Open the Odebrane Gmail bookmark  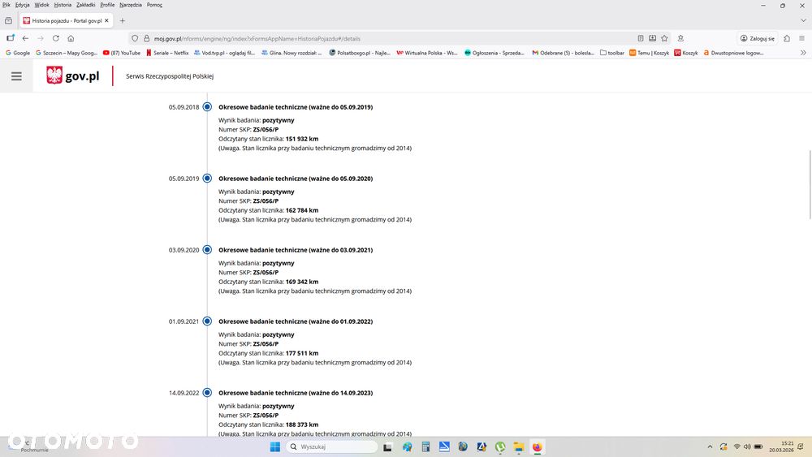[x=564, y=53]
